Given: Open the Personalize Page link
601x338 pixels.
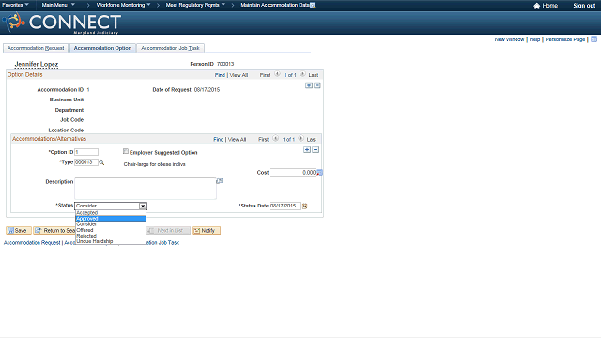Looking at the screenshot, I should tap(565, 39).
